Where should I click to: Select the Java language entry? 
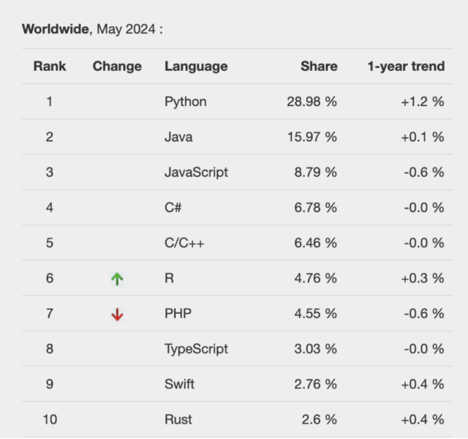(179, 137)
